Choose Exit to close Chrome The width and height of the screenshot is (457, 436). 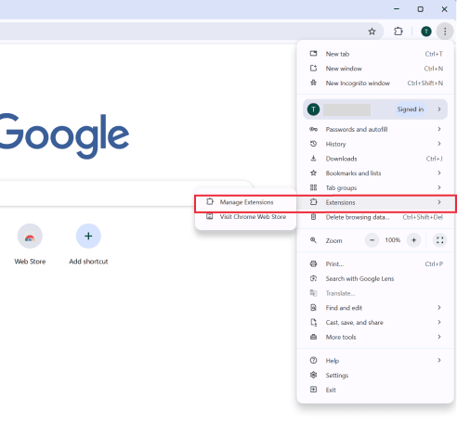375,390
